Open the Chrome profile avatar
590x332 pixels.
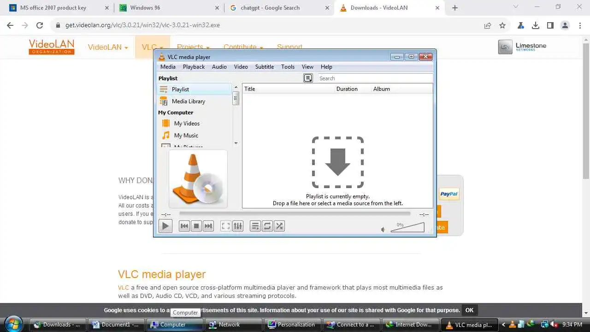click(565, 25)
